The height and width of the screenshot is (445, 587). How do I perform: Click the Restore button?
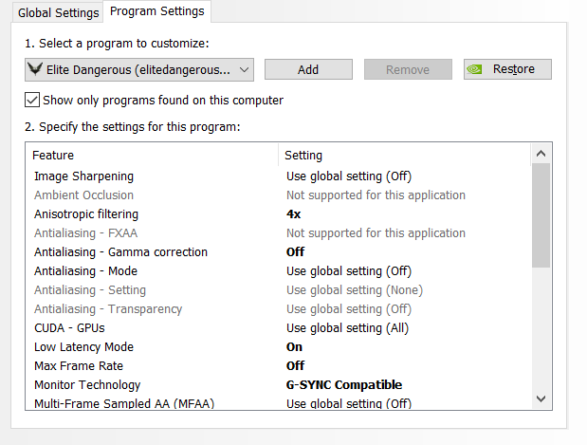[507, 69]
